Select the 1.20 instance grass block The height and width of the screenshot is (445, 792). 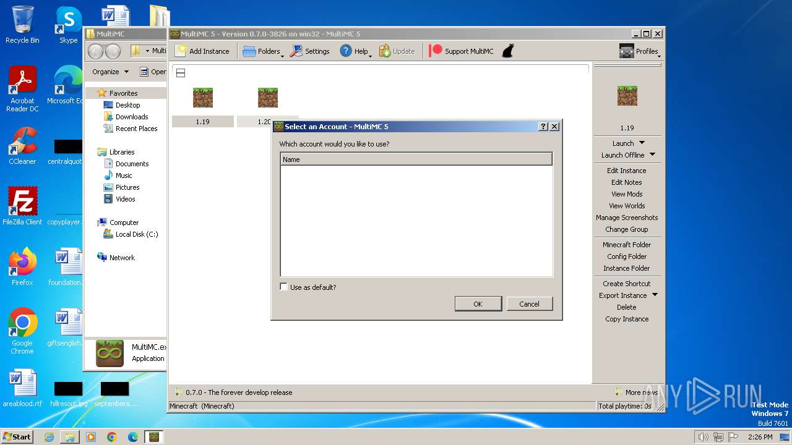(x=268, y=98)
